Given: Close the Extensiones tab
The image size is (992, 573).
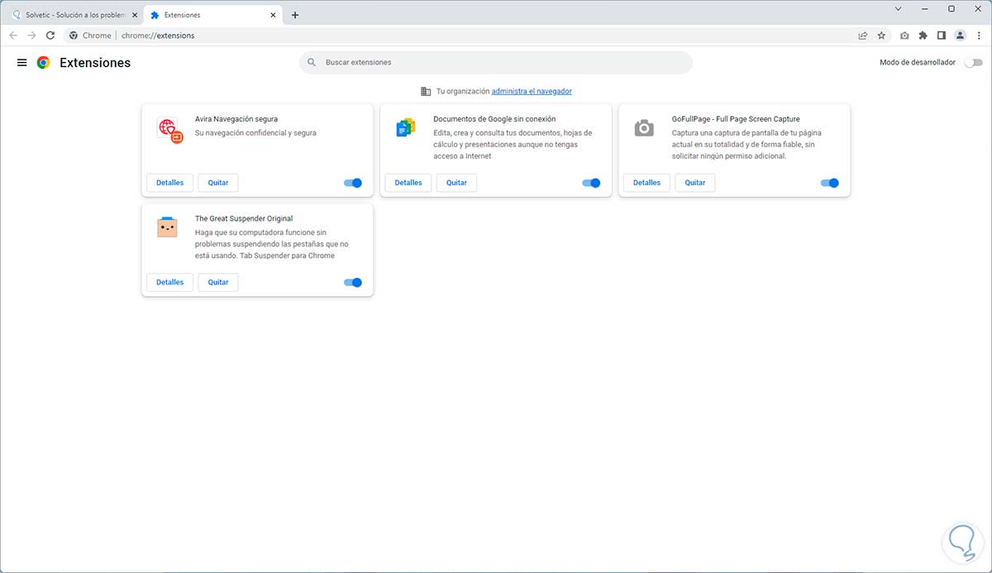Looking at the screenshot, I should click(274, 15).
